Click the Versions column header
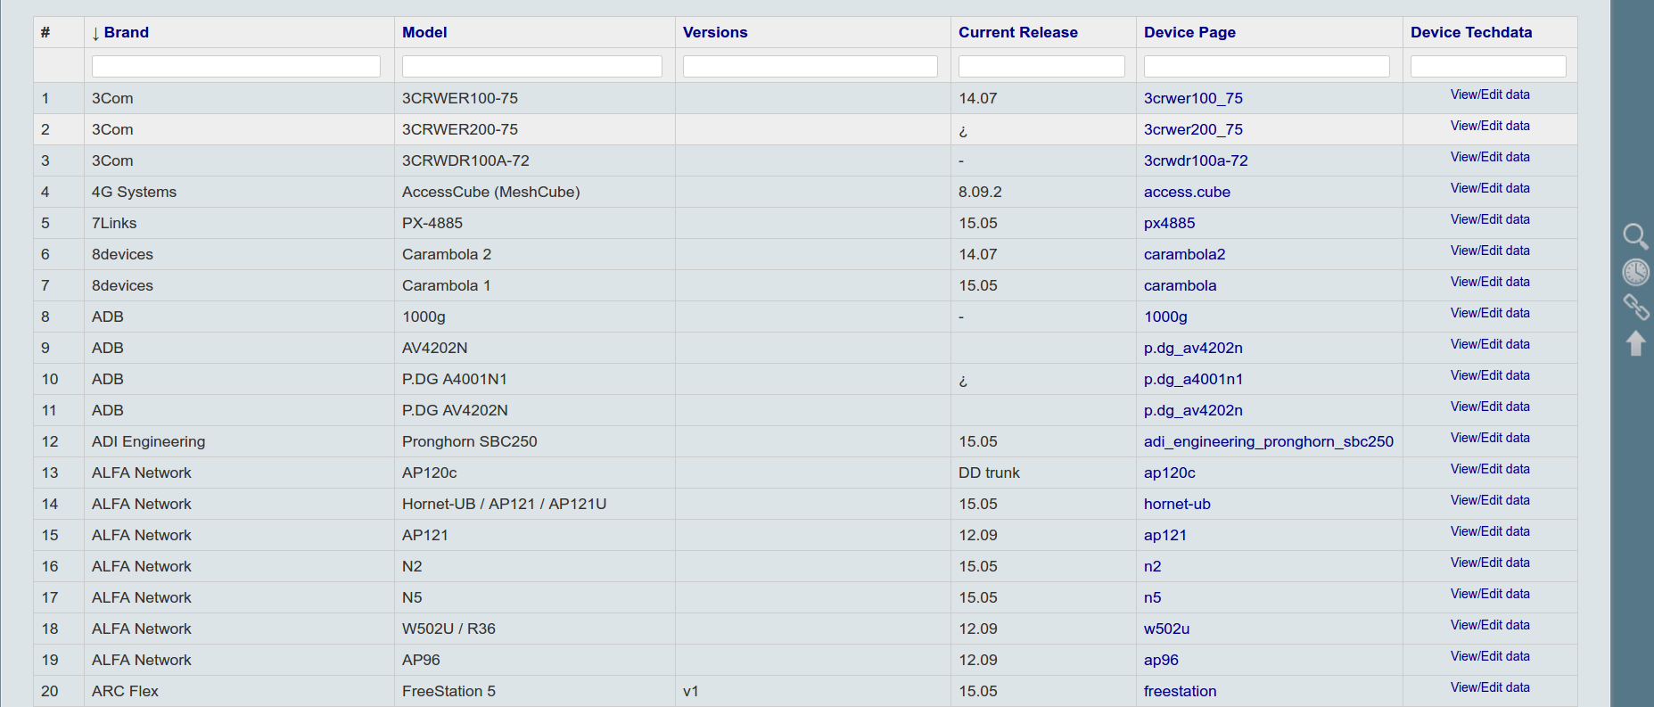The image size is (1654, 707). coord(715,33)
